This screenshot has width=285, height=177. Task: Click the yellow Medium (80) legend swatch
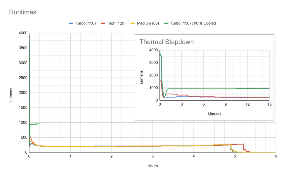(132, 23)
